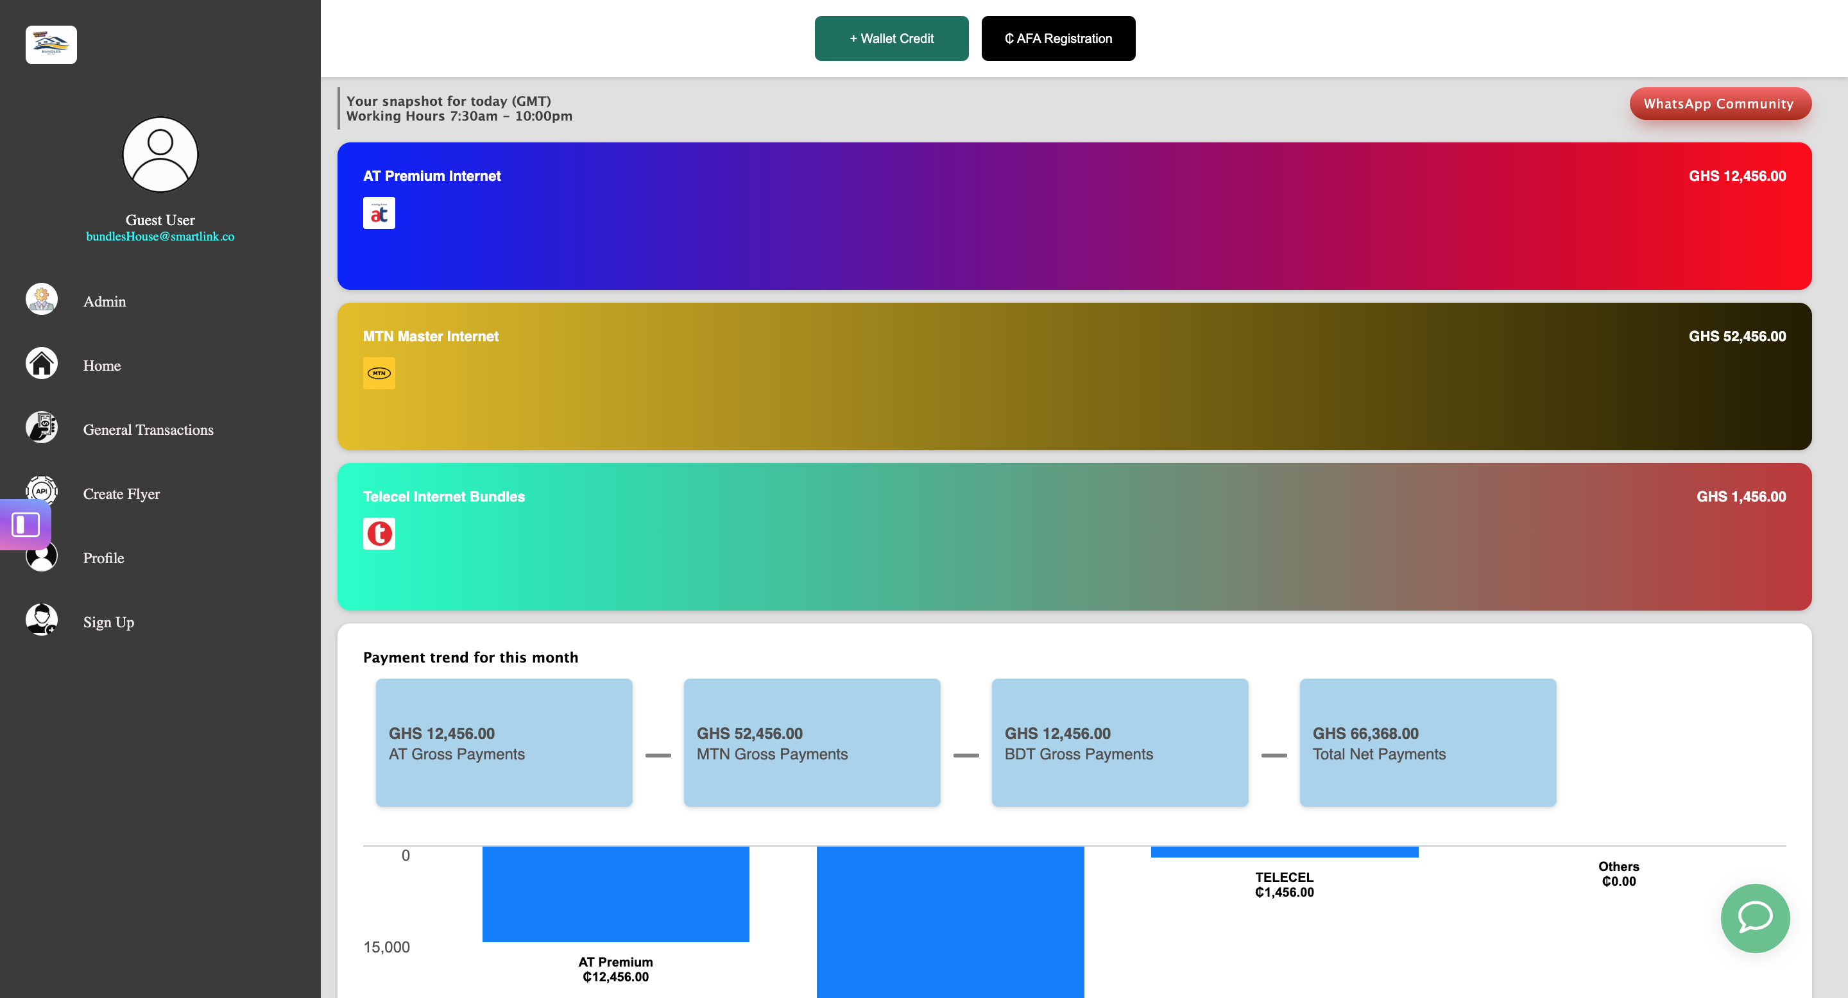Select Sign Up in the sidebar
This screenshot has width=1848, height=998.
tap(108, 622)
